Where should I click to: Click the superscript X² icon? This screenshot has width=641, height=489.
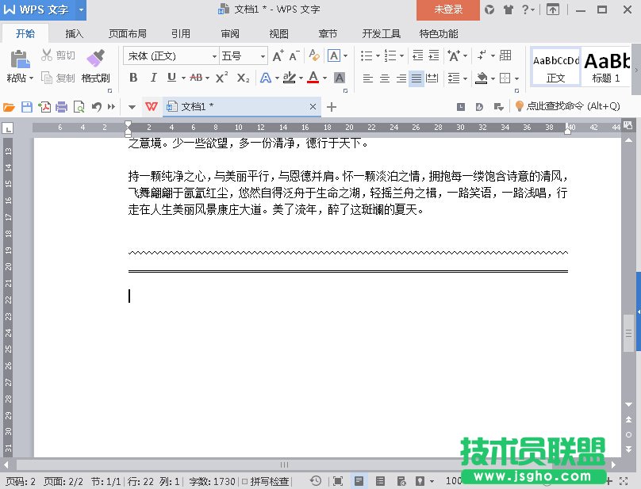(x=222, y=78)
